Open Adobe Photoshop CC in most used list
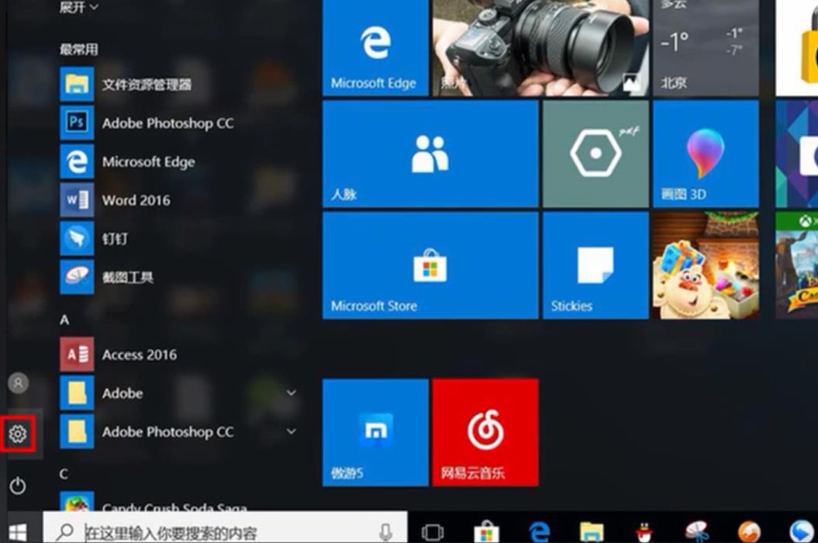 pos(147,123)
